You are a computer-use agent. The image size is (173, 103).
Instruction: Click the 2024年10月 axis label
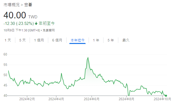click(162, 99)
